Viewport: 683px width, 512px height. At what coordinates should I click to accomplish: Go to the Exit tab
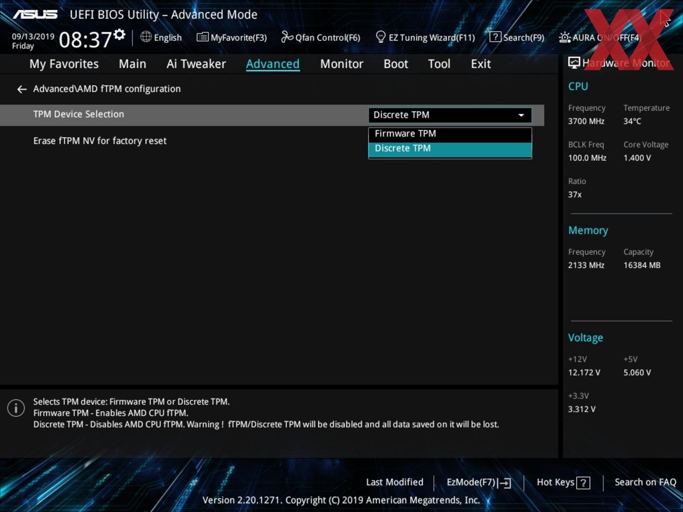pyautogui.click(x=481, y=64)
